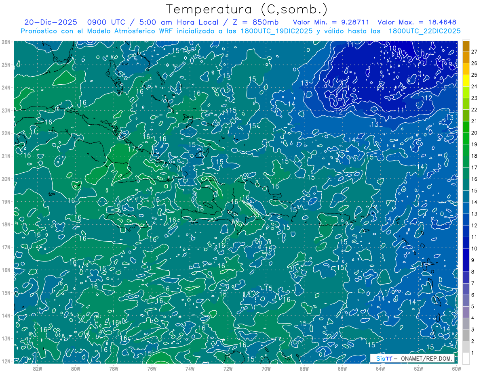Click the '60W' longitude axis label
This screenshot has width=485, height=374.
point(456,368)
